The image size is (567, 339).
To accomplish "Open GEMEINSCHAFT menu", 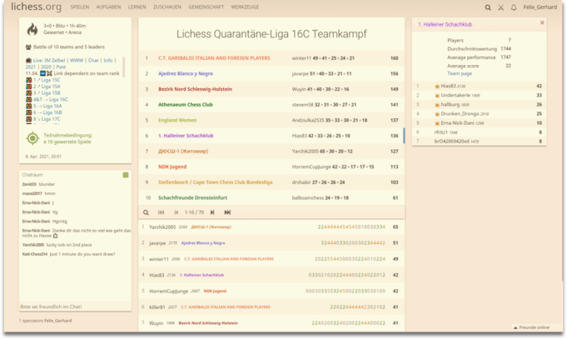I will [206, 7].
